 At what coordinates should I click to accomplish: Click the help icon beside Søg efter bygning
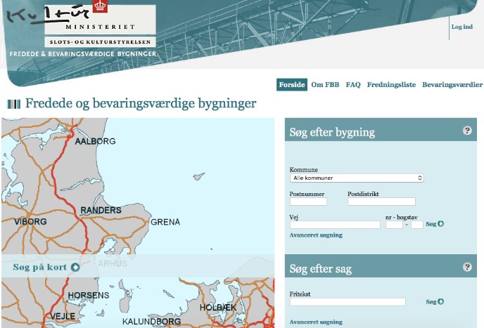click(467, 131)
